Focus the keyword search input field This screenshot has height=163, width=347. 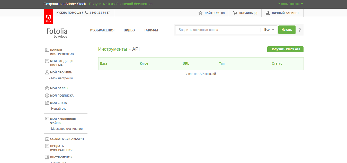coord(218,30)
